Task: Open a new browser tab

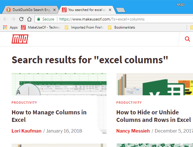Action: pyautogui.click(x=121, y=10)
